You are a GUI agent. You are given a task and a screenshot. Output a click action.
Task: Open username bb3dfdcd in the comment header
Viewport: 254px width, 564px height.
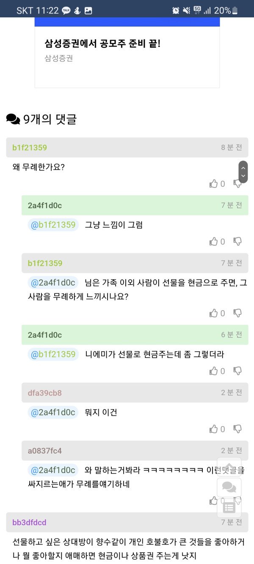[x=29, y=523]
